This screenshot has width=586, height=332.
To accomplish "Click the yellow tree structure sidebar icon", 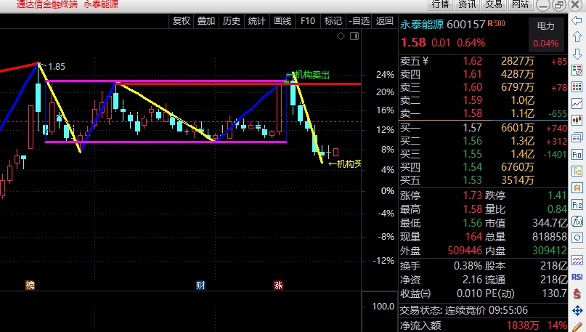I will click(x=577, y=171).
